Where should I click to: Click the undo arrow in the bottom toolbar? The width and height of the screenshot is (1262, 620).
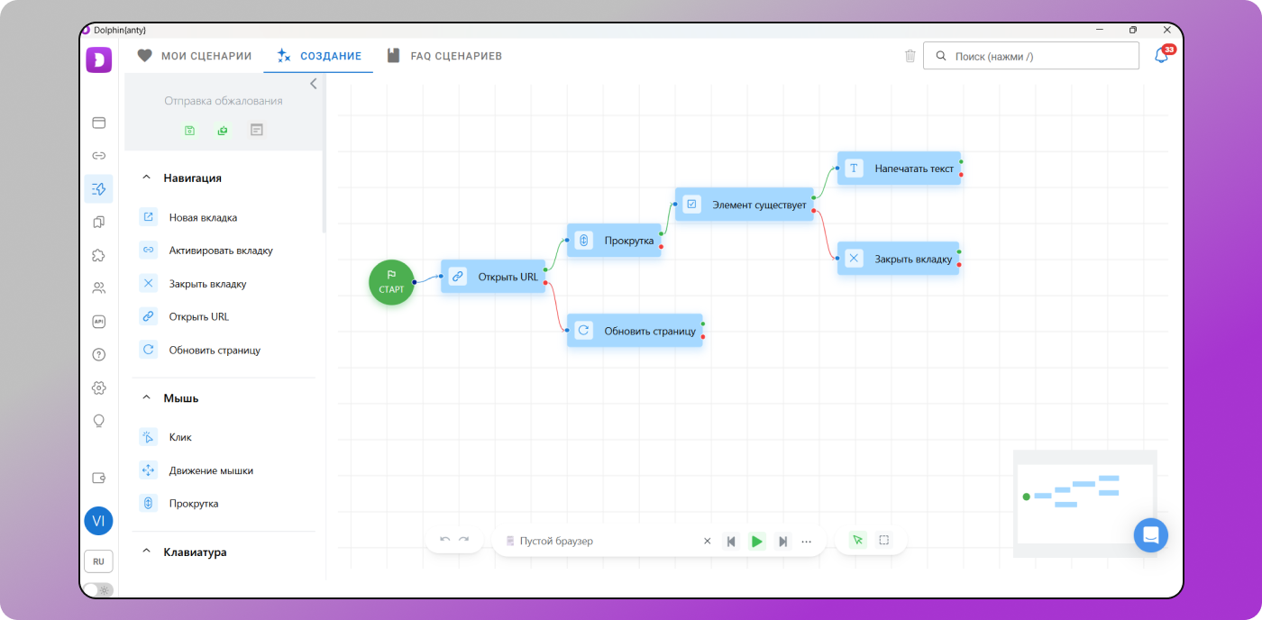444,541
